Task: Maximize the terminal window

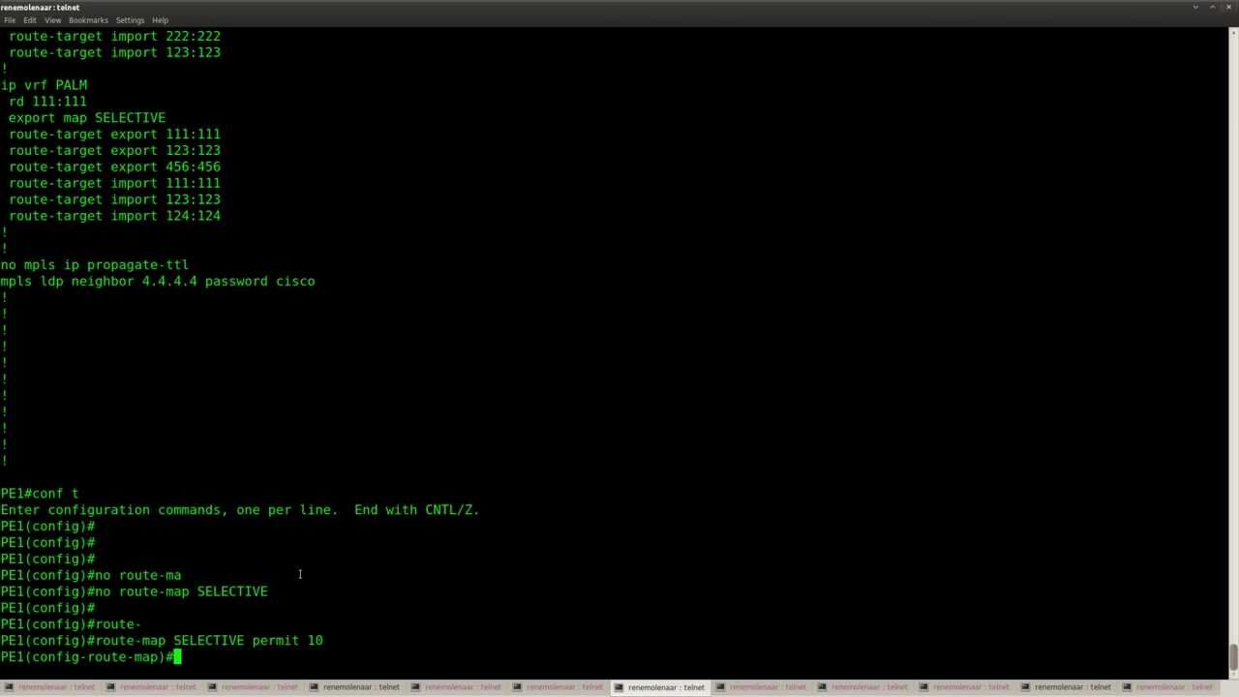Action: 1213,7
